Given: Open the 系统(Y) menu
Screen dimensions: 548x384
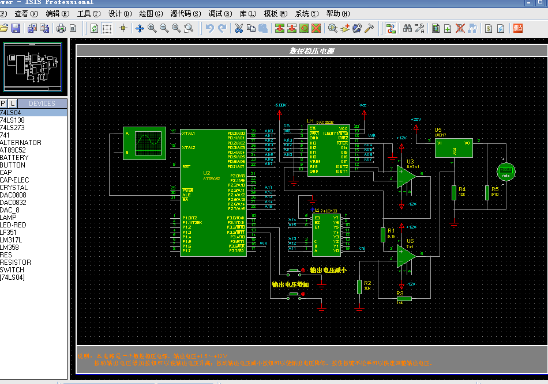Looking at the screenshot, I should tap(307, 14).
